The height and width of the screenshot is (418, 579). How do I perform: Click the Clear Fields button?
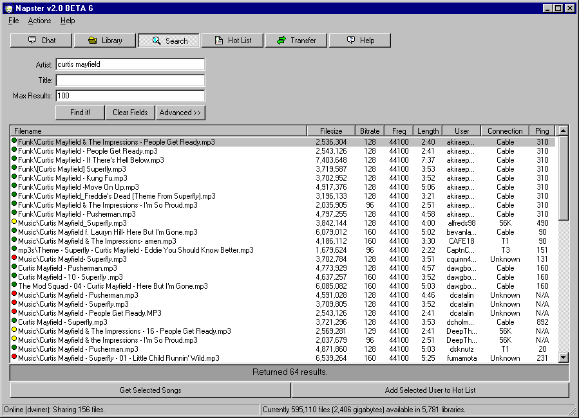coord(130,113)
